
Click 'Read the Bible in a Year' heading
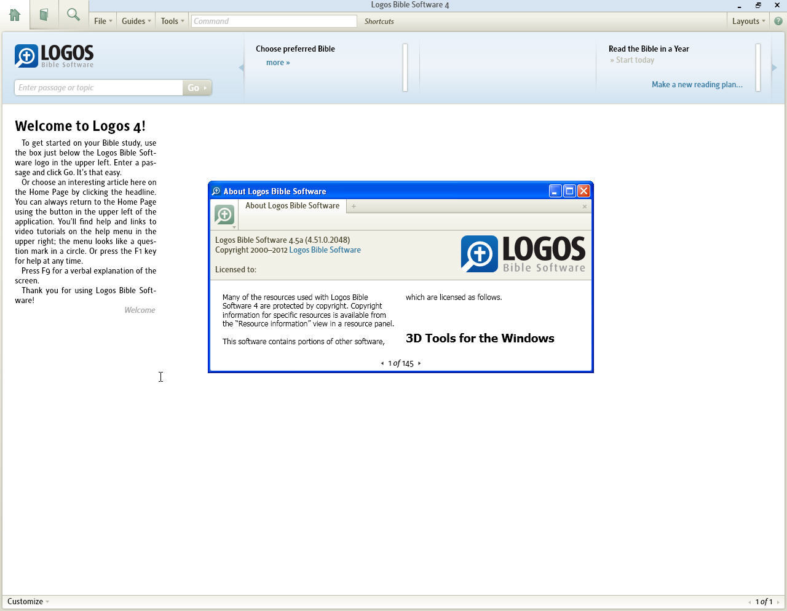[649, 49]
